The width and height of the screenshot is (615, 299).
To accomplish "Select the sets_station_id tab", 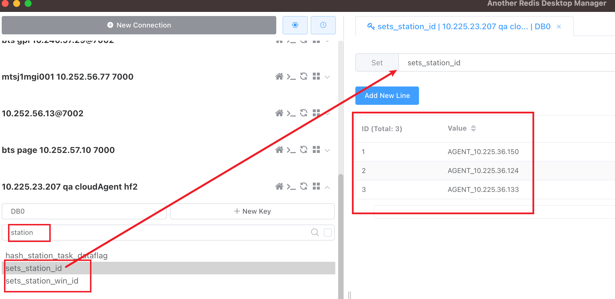I will click(x=459, y=27).
